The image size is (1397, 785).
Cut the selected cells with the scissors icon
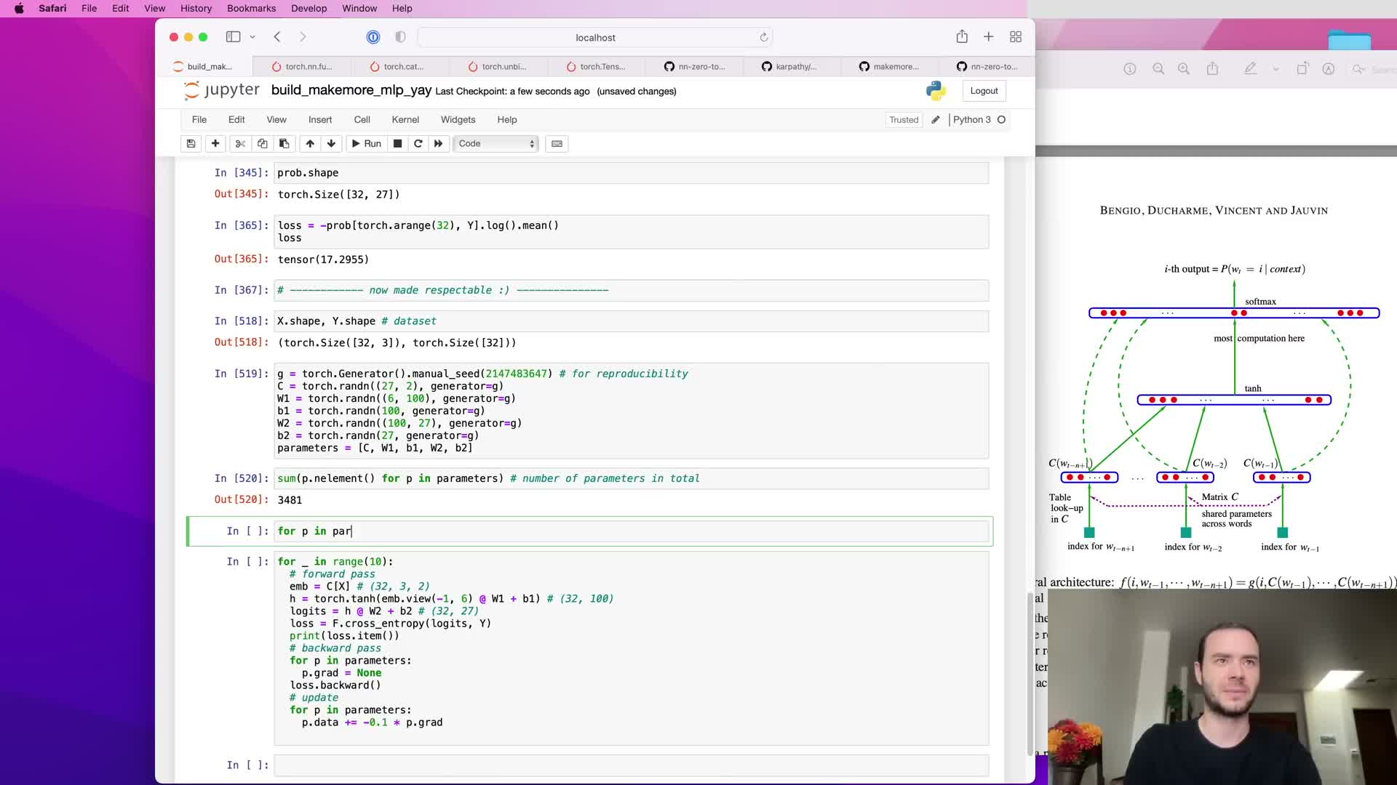click(x=240, y=143)
